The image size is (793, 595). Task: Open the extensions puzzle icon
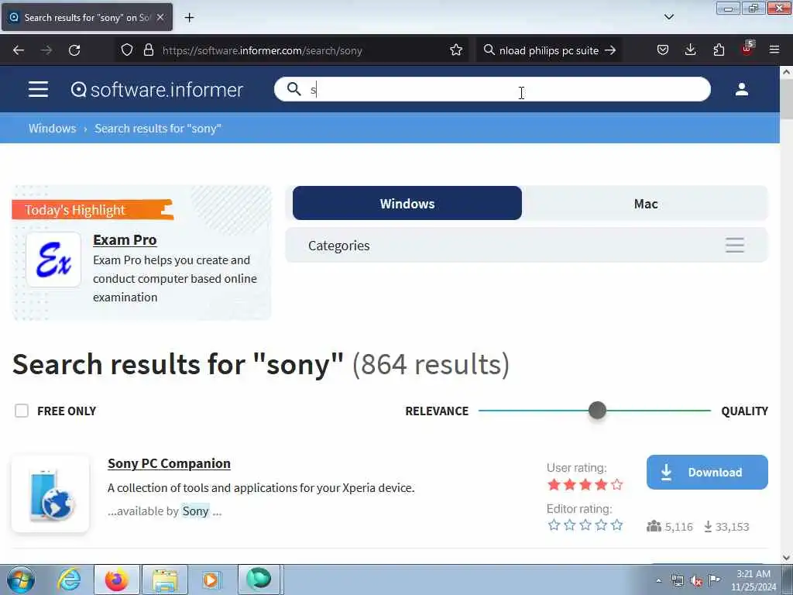[x=719, y=50]
